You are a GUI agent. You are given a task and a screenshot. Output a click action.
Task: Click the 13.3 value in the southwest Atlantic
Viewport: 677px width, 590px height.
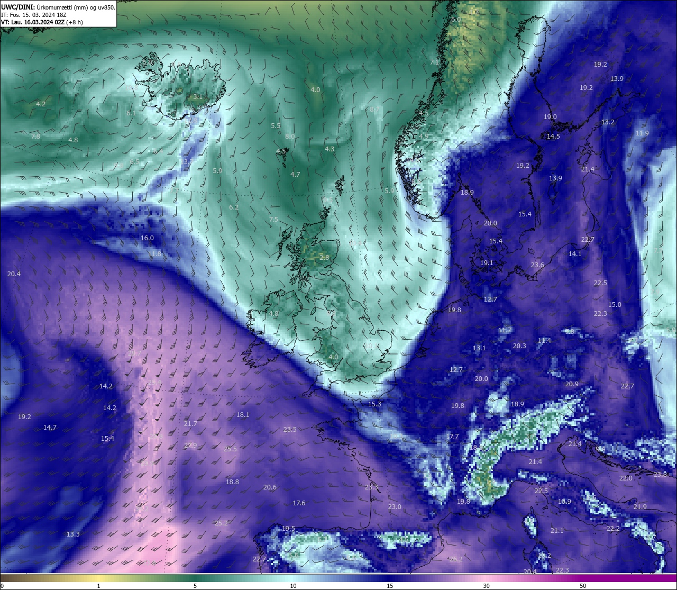pyautogui.click(x=73, y=534)
